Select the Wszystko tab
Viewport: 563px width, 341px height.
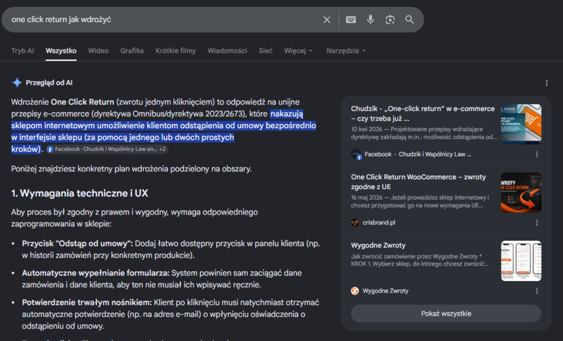click(61, 51)
